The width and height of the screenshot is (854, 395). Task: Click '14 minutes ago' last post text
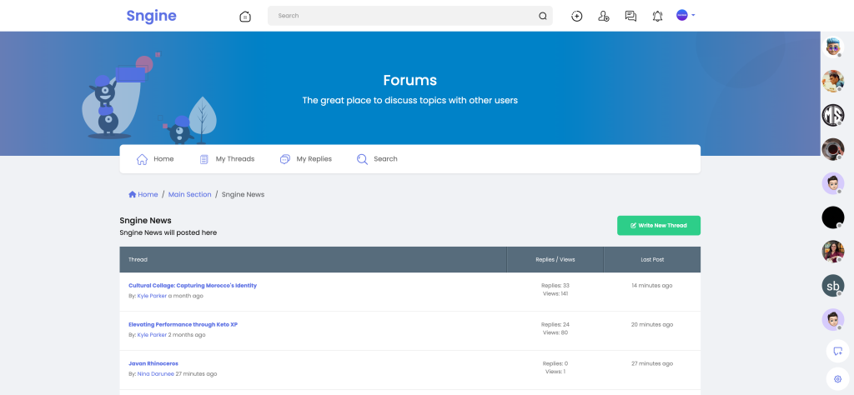coord(652,286)
